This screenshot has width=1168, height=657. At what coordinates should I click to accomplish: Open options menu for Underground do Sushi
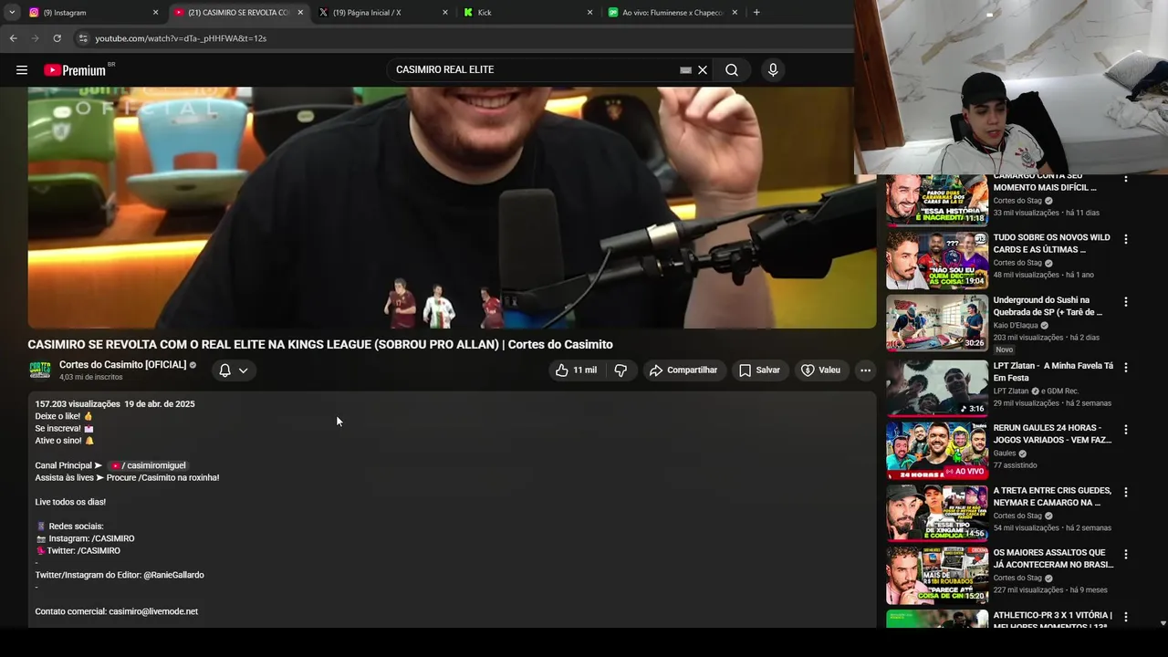click(x=1125, y=302)
